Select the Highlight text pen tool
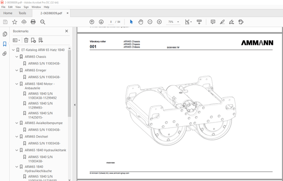Image resolution: width=283 pixels, height=181 pixels. tap(222, 22)
